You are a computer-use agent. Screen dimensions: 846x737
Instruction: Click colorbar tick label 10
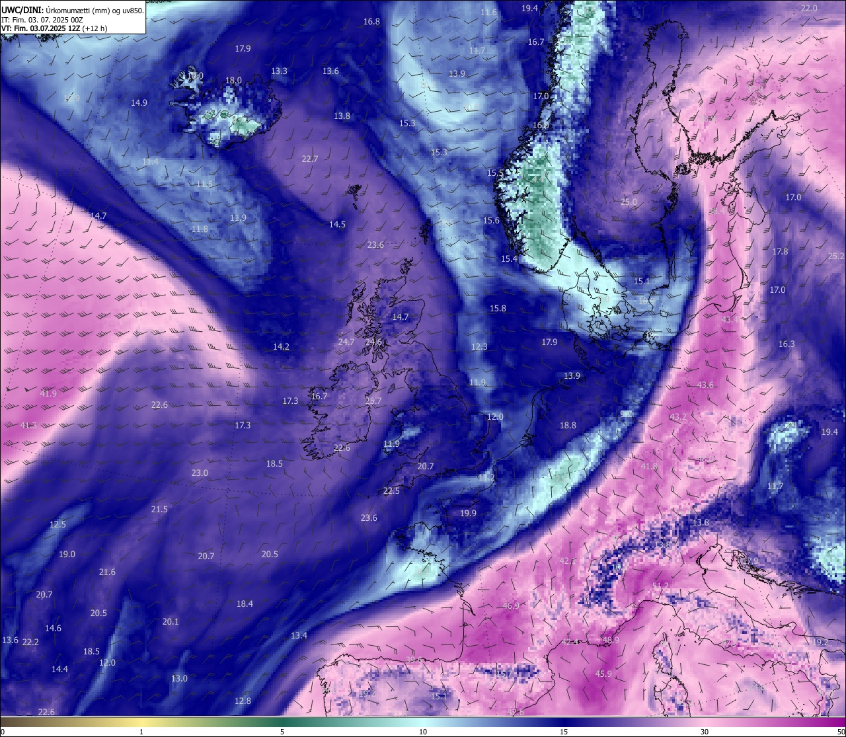pyautogui.click(x=423, y=732)
